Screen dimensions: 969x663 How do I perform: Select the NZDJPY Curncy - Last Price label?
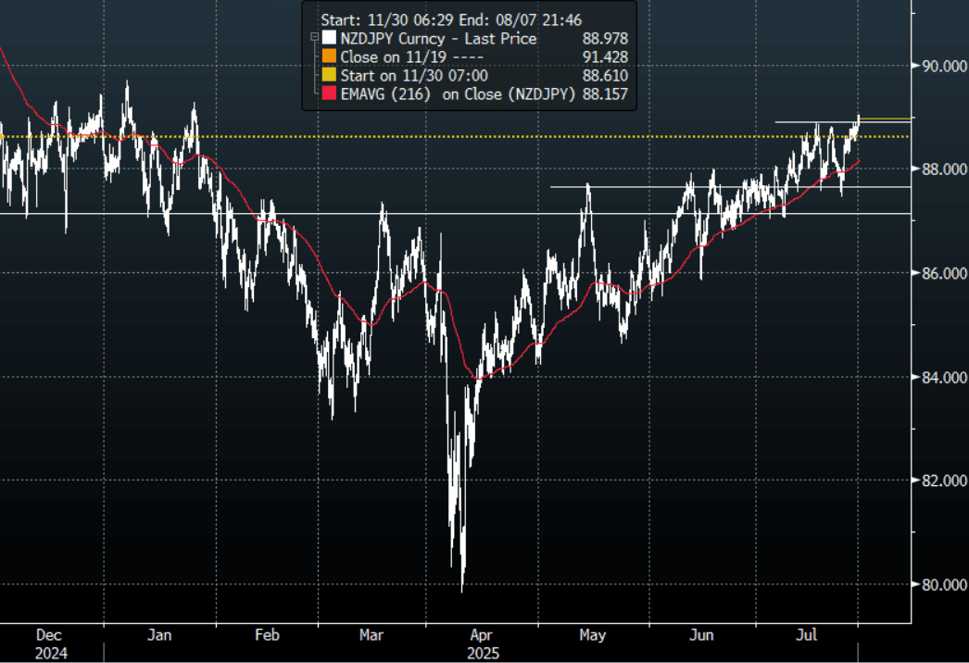click(x=436, y=39)
